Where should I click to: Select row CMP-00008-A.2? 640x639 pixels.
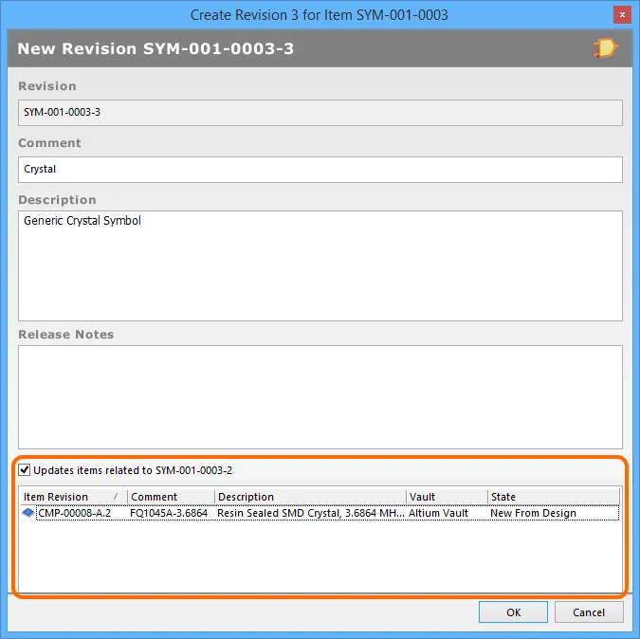pyautogui.click(x=320, y=513)
